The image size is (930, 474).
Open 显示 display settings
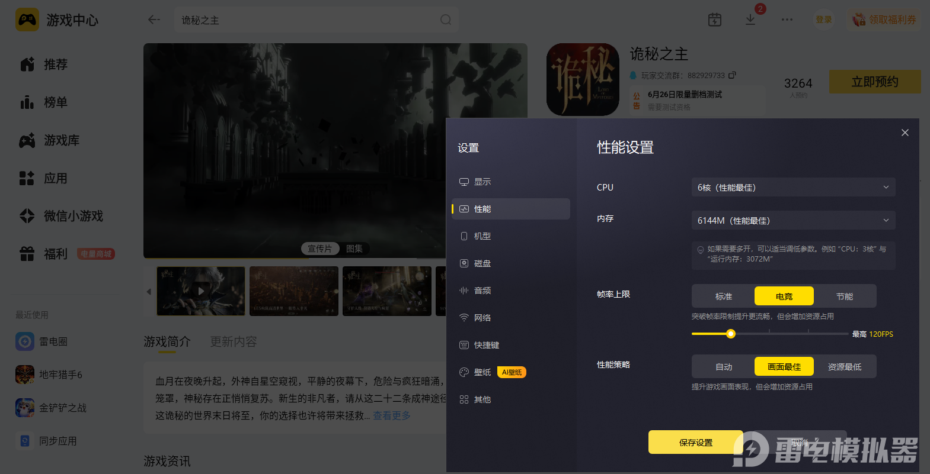pos(511,182)
